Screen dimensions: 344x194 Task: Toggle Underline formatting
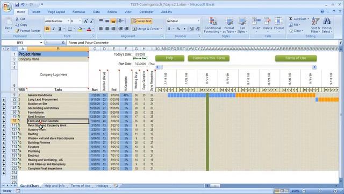(x=60, y=29)
